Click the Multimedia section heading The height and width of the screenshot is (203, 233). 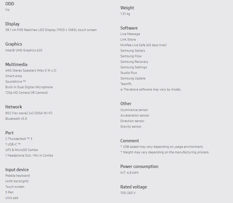tap(16, 65)
